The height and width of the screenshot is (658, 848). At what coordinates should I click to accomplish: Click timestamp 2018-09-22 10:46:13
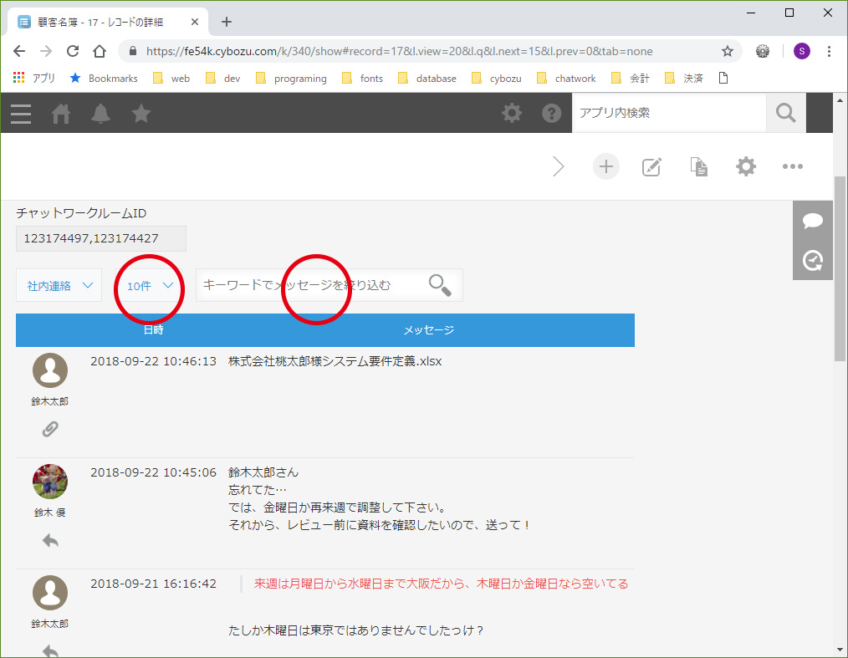tap(153, 361)
